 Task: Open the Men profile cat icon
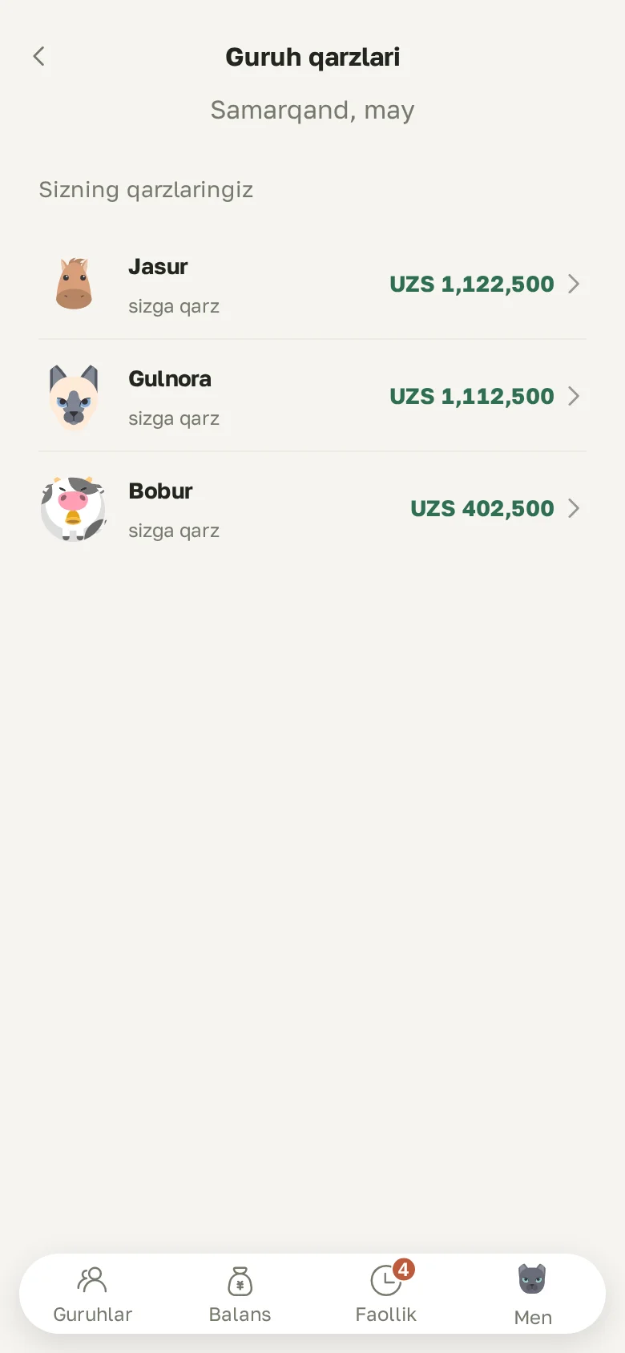pyautogui.click(x=532, y=1279)
